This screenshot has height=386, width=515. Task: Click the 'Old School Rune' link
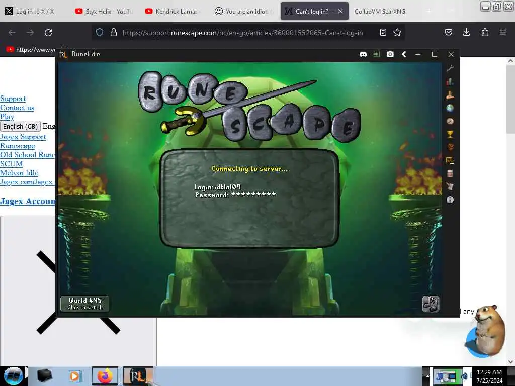(28, 155)
